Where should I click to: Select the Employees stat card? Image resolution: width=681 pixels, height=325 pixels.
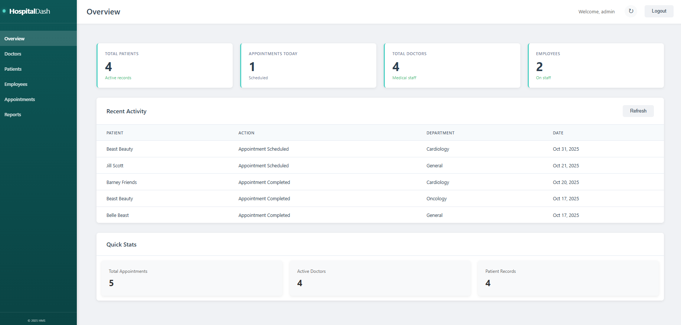coord(596,66)
